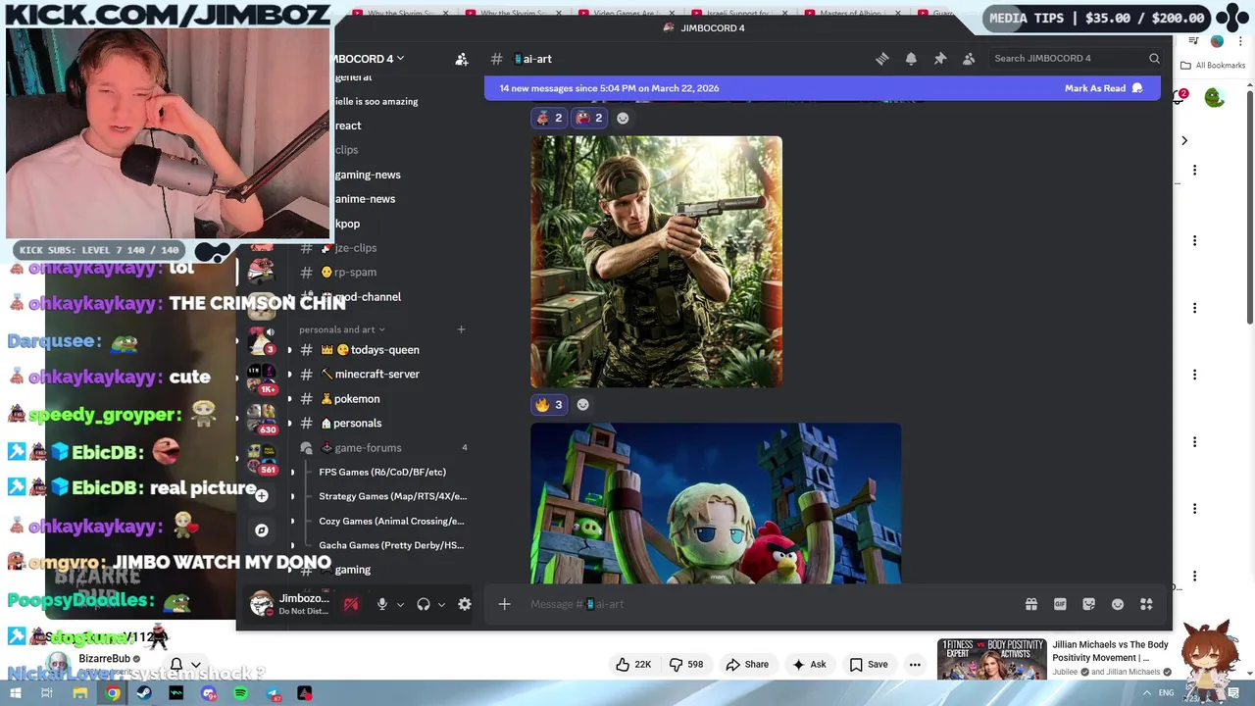This screenshot has height=706, width=1255.
Task: Expand server folder arrow beside Gacha Games row
Action: (x=292, y=545)
